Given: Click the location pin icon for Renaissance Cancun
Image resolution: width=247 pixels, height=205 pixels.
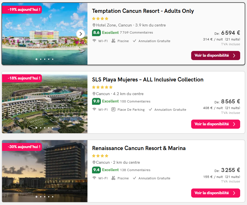Looking at the screenshot, I should tap(94, 162).
